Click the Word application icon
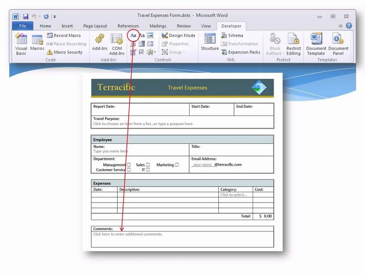 [x=15, y=16]
